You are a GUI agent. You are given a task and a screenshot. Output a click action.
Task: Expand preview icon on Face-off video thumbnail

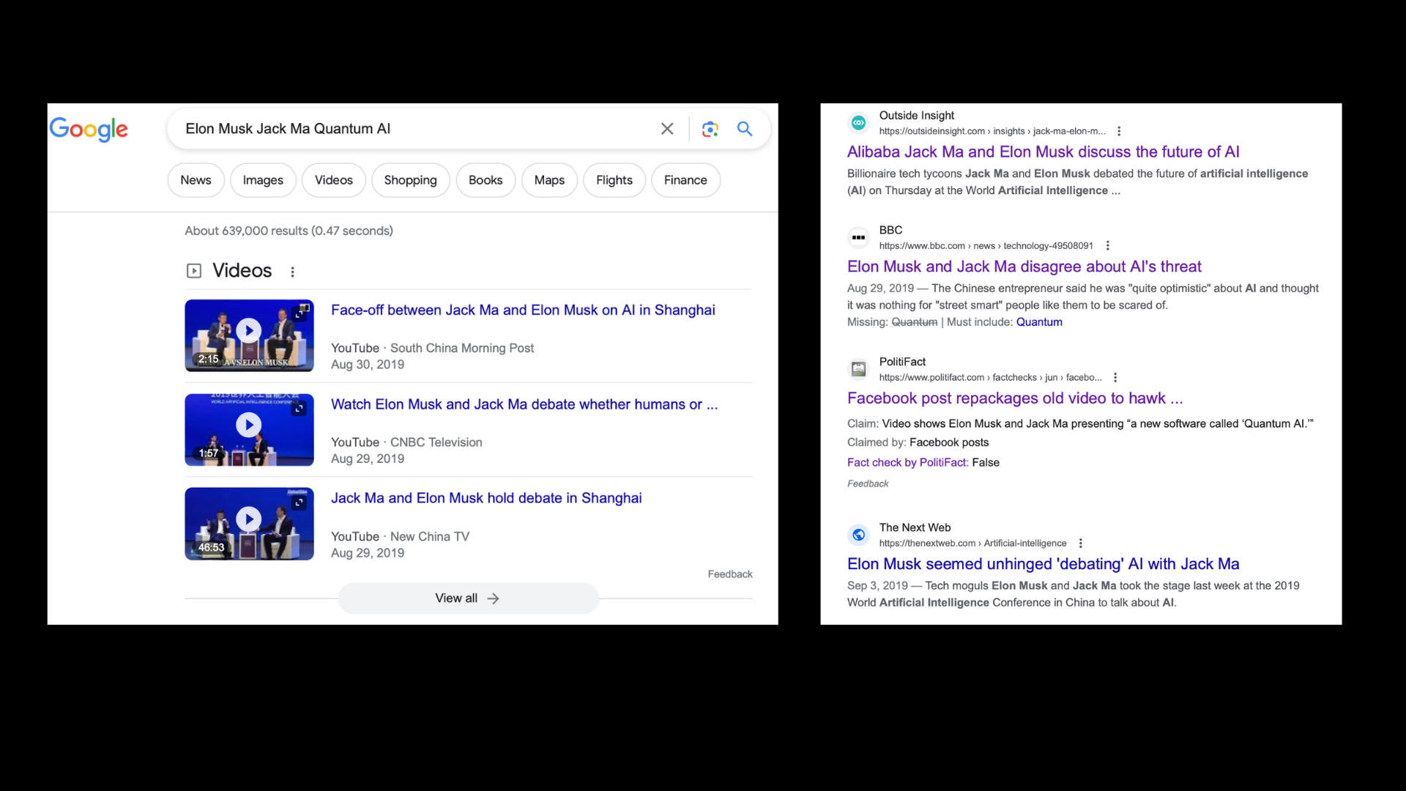pyautogui.click(x=300, y=313)
